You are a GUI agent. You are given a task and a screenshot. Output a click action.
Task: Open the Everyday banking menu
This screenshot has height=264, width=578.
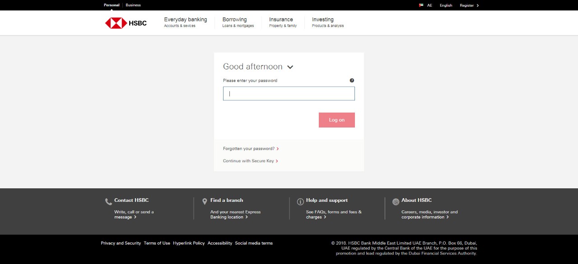click(x=186, y=23)
